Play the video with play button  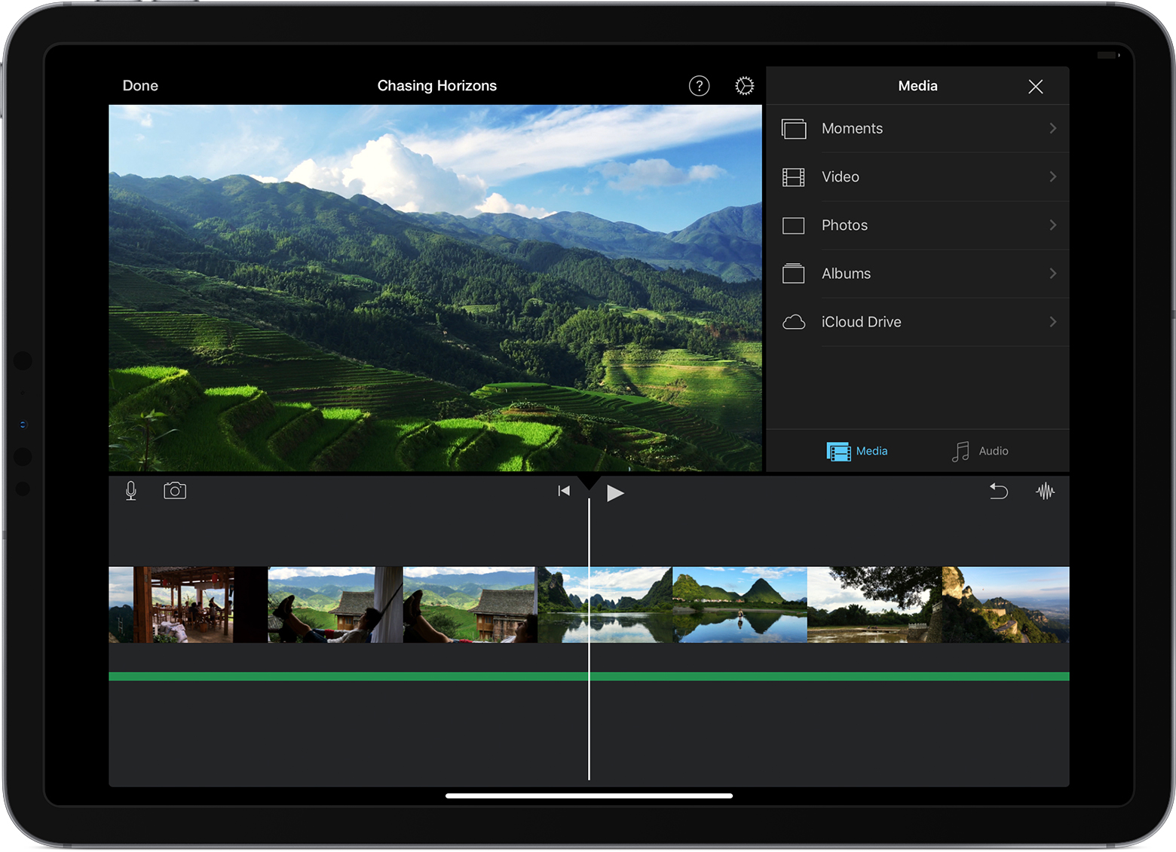point(615,493)
